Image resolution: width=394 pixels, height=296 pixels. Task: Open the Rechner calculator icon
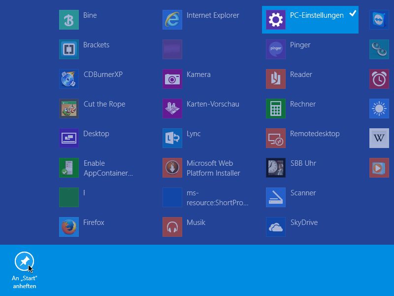tap(276, 109)
